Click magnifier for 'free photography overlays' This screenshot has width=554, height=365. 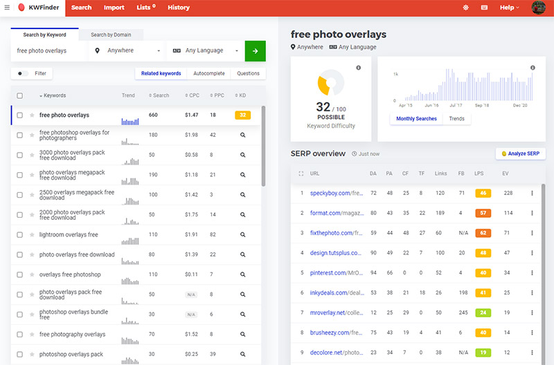point(243,335)
